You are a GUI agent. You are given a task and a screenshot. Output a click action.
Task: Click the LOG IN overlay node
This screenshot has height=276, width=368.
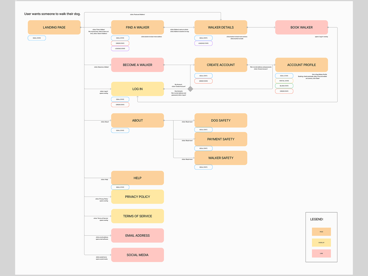137,89
